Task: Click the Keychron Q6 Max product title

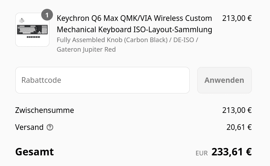Action: point(134,18)
